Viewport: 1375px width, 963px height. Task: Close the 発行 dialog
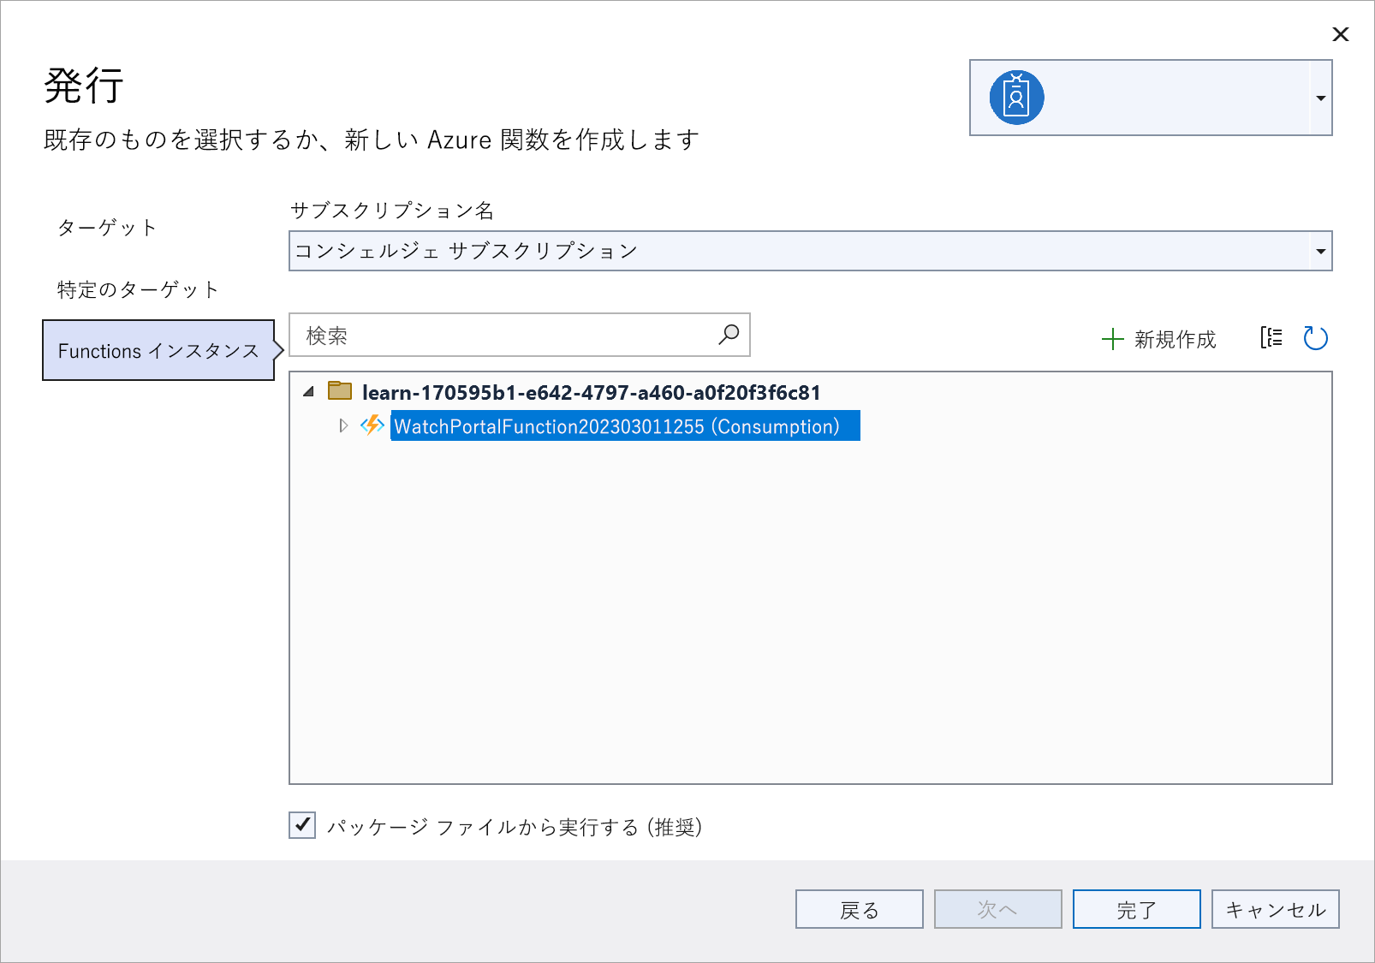(1340, 34)
